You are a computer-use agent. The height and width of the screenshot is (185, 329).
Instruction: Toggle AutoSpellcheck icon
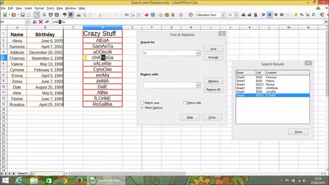point(71,15)
